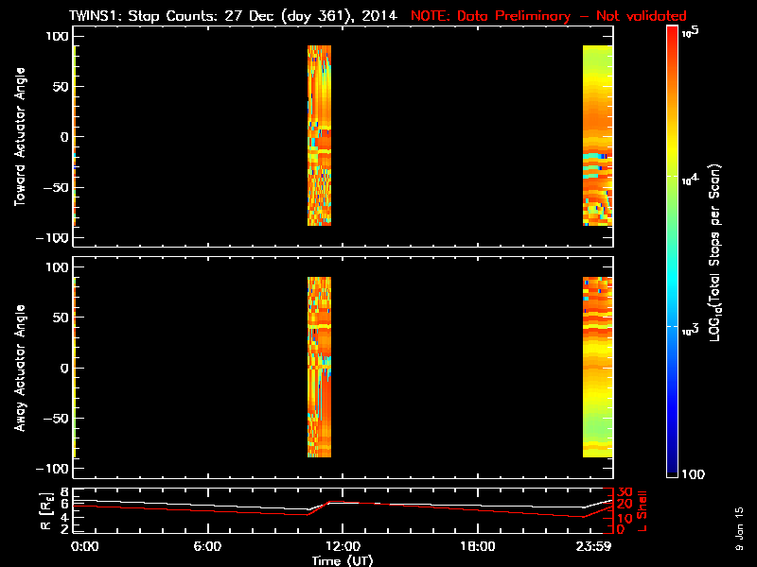Click the Toward panel data strip near 11:00

319,135
